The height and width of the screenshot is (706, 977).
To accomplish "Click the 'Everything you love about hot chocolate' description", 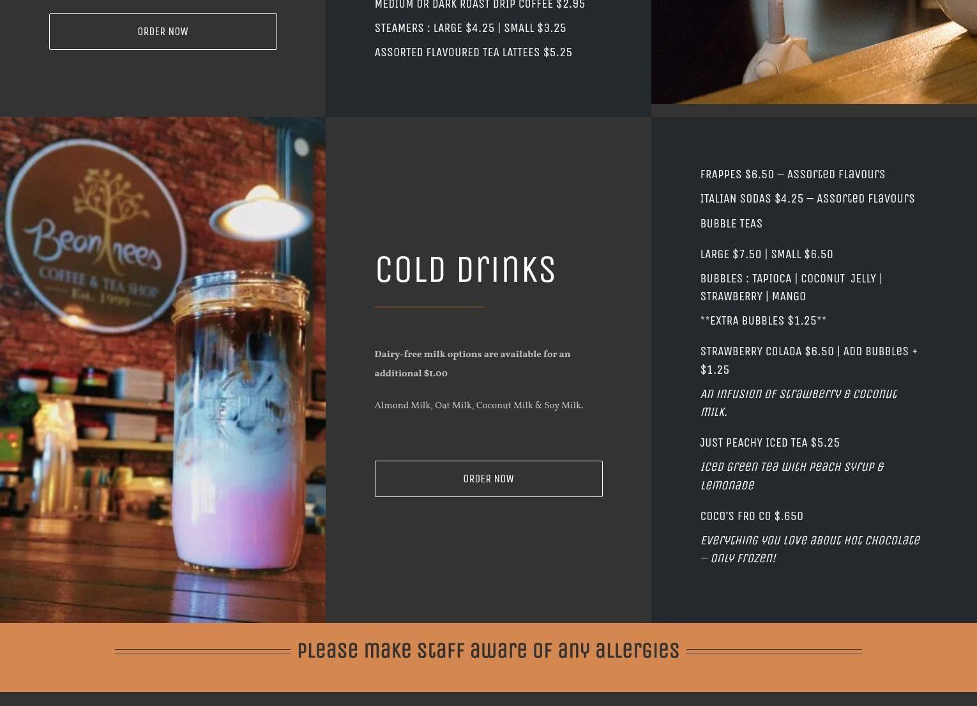I will click(x=810, y=549).
